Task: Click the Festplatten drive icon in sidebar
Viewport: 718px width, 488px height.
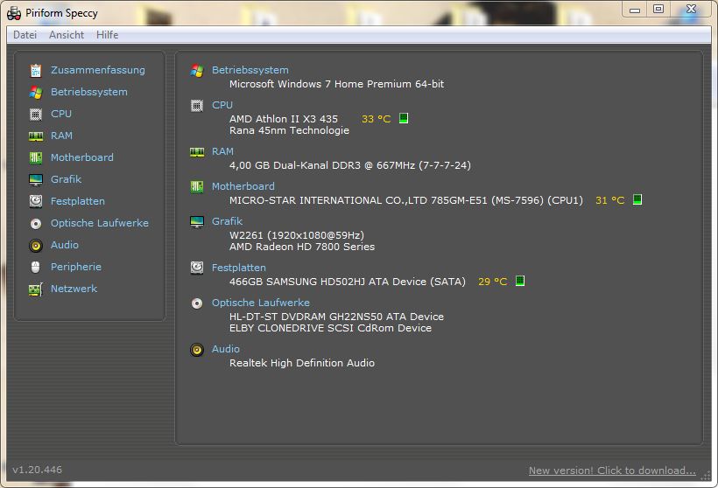Action: coord(36,201)
